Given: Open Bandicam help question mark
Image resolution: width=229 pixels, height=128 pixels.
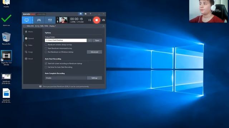Looking at the screenshot, I should (x=91, y=14).
